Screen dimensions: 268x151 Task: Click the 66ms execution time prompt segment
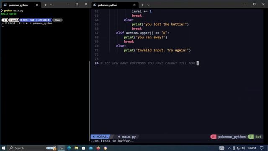[x=57, y=20]
